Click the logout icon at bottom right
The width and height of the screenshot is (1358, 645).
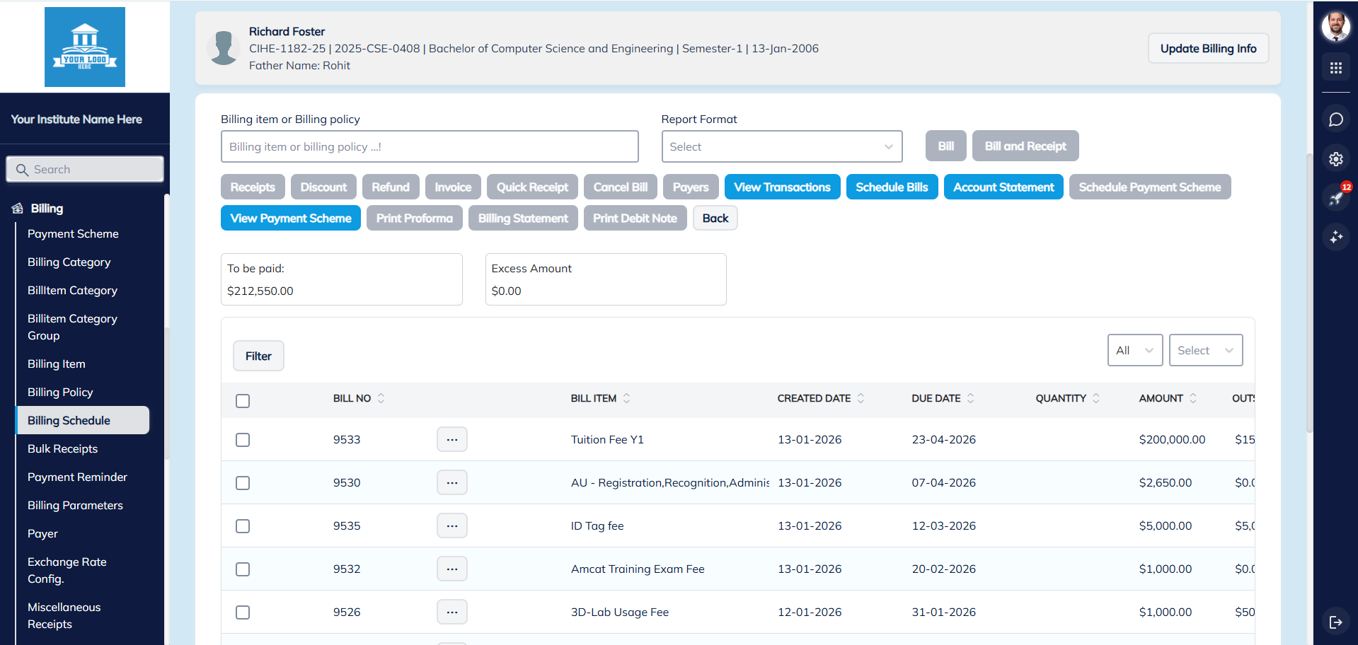pos(1336,622)
